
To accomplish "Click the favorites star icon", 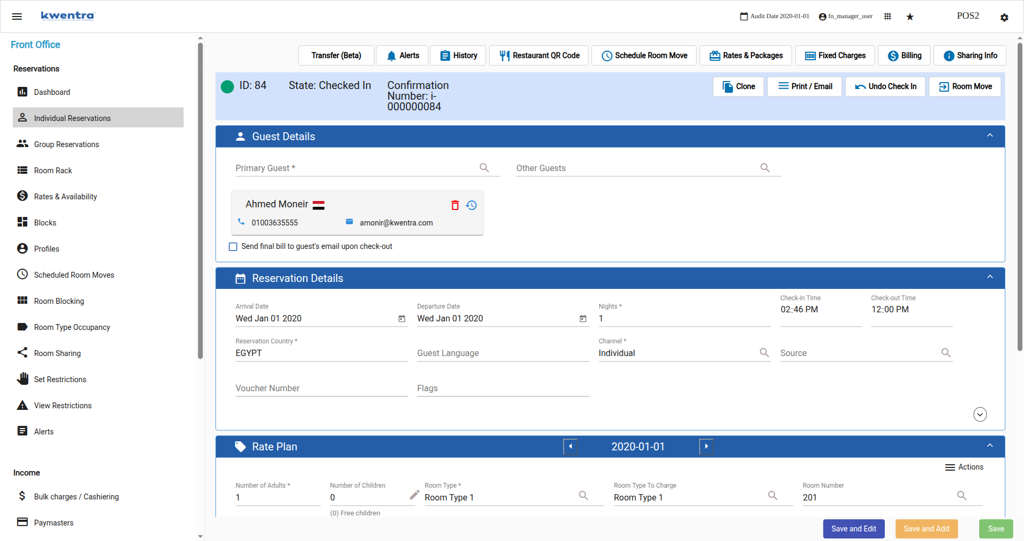I will [x=910, y=17].
